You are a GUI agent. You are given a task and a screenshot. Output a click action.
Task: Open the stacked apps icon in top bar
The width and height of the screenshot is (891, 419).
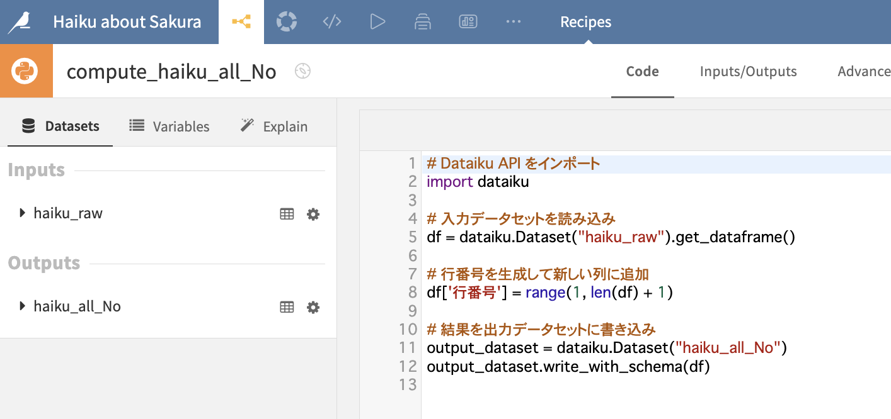point(423,22)
